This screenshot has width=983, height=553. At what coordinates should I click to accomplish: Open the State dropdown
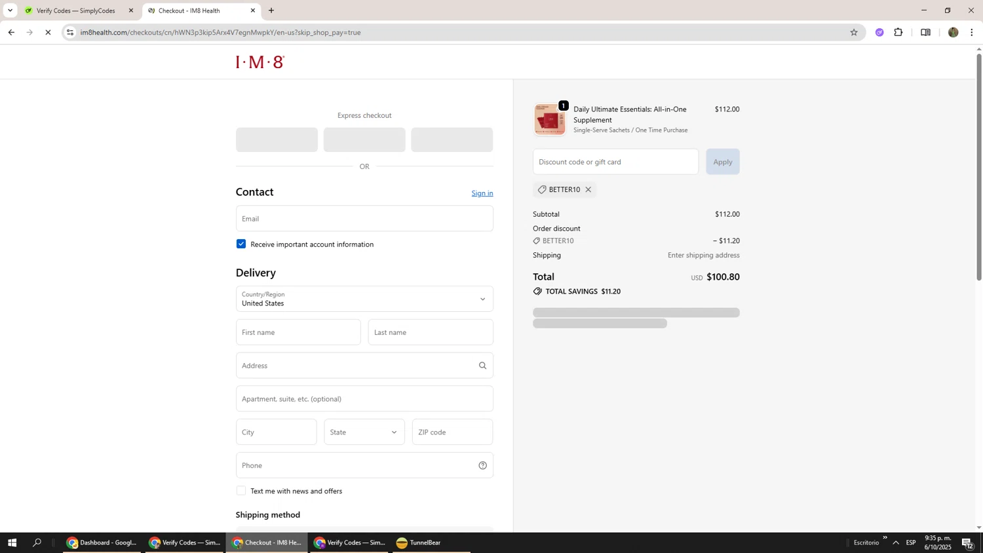pos(364,432)
